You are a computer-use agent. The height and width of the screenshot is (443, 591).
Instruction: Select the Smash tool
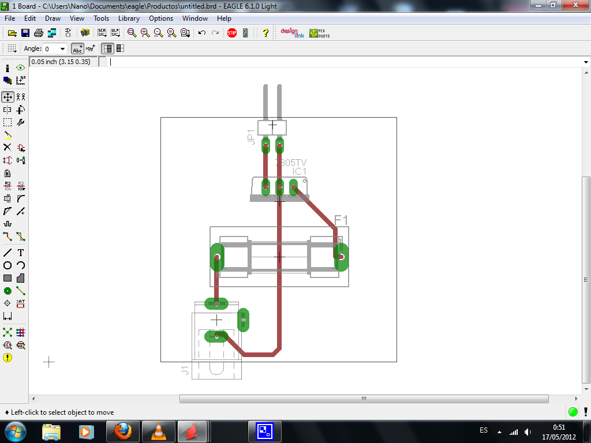(x=8, y=198)
